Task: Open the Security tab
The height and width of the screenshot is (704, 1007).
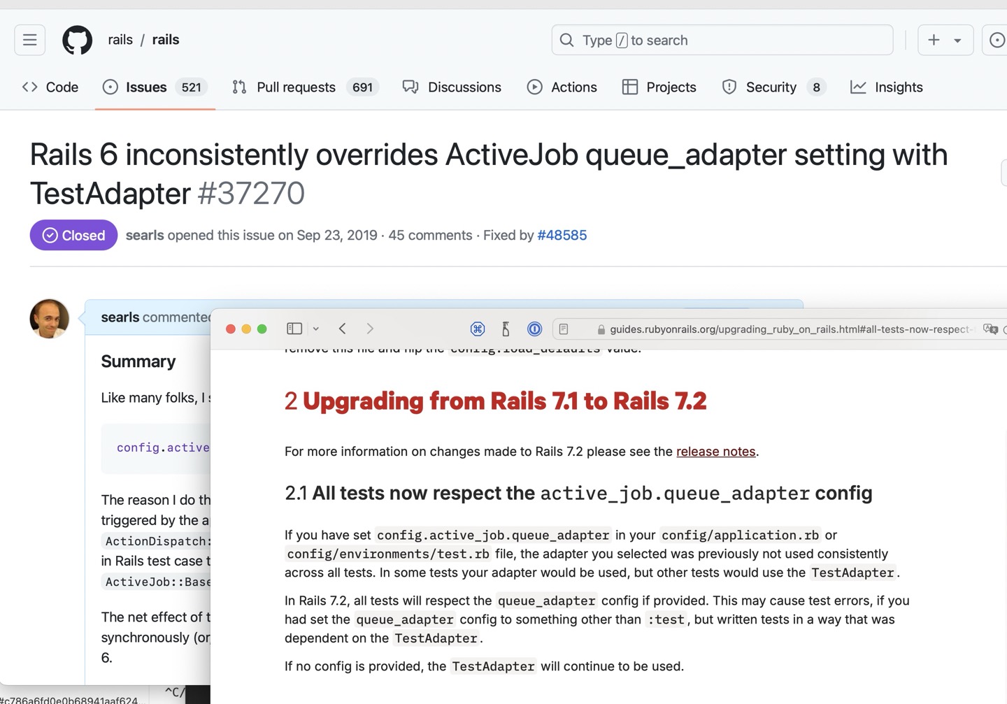Action: coord(771,87)
